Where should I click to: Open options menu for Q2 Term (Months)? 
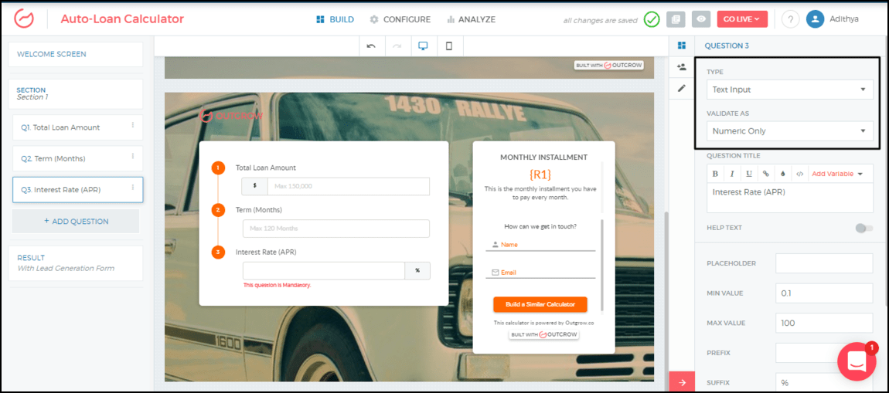[133, 156]
